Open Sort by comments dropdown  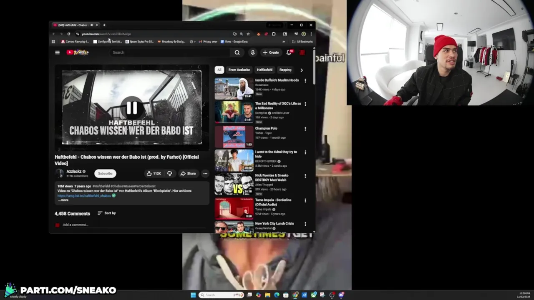point(107,213)
